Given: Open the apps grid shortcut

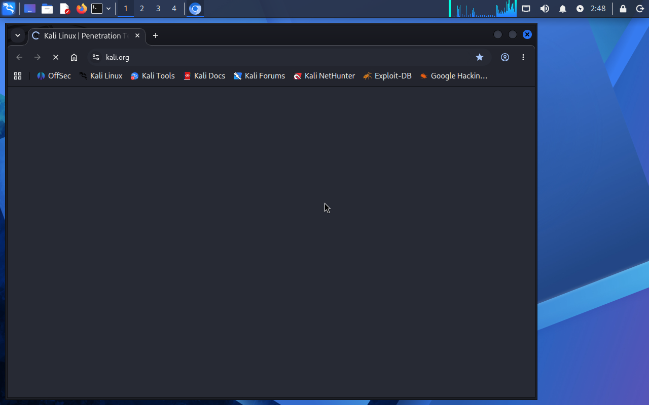Looking at the screenshot, I should [18, 76].
